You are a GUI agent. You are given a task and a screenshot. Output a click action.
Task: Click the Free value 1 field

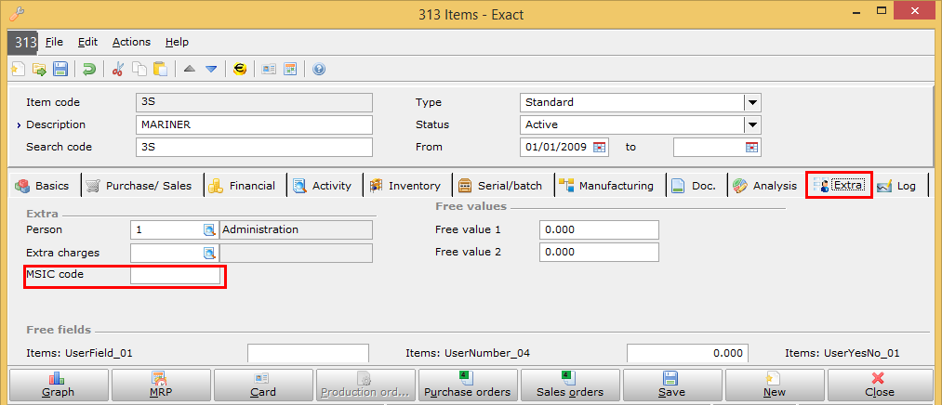[x=599, y=229]
